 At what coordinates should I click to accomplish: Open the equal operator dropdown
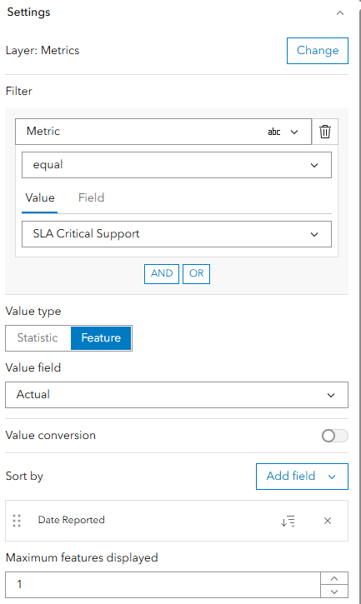point(177,165)
